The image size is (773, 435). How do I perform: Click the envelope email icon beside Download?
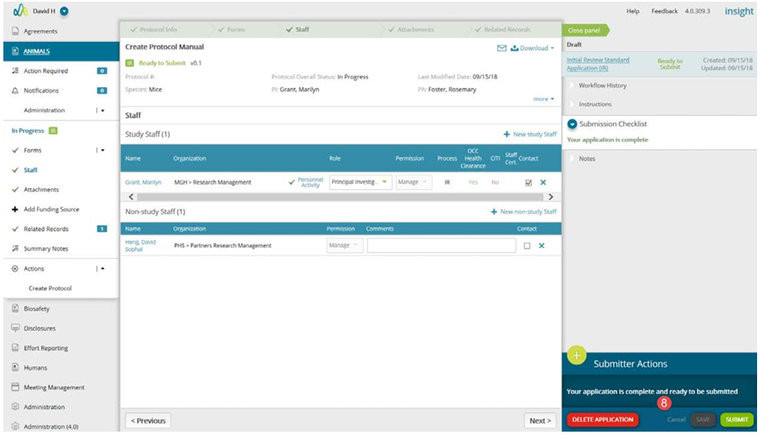click(x=502, y=49)
